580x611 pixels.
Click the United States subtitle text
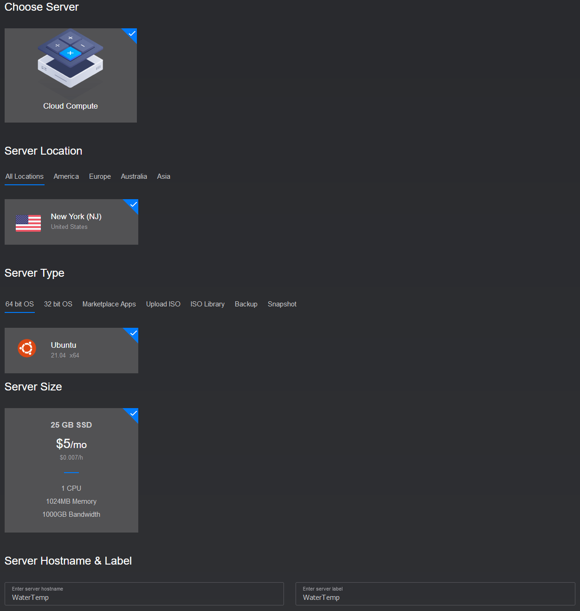click(69, 227)
